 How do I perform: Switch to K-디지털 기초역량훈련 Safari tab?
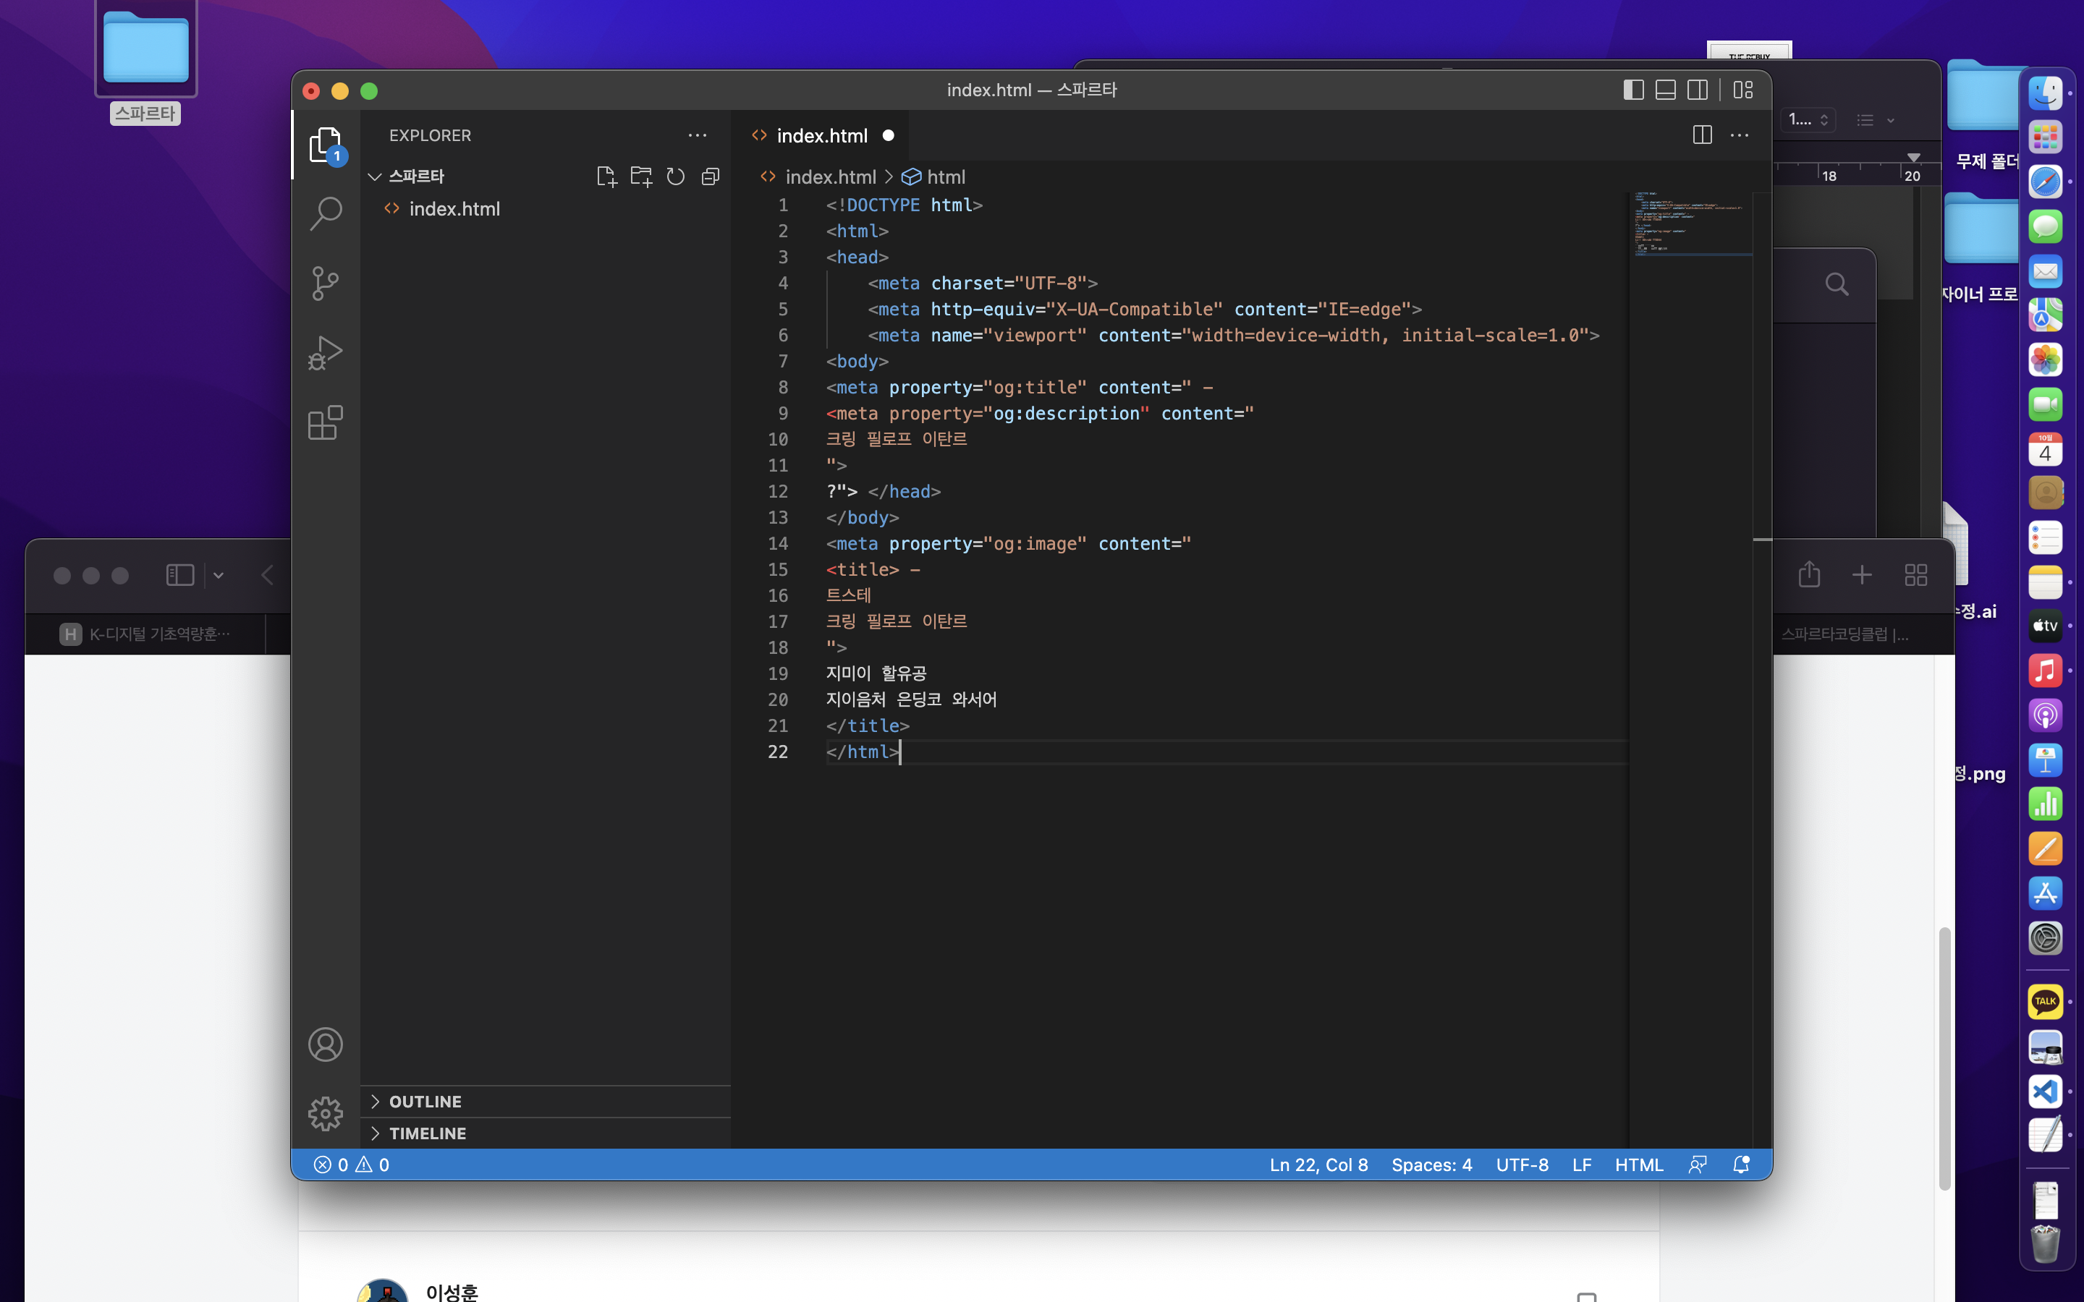(x=145, y=634)
